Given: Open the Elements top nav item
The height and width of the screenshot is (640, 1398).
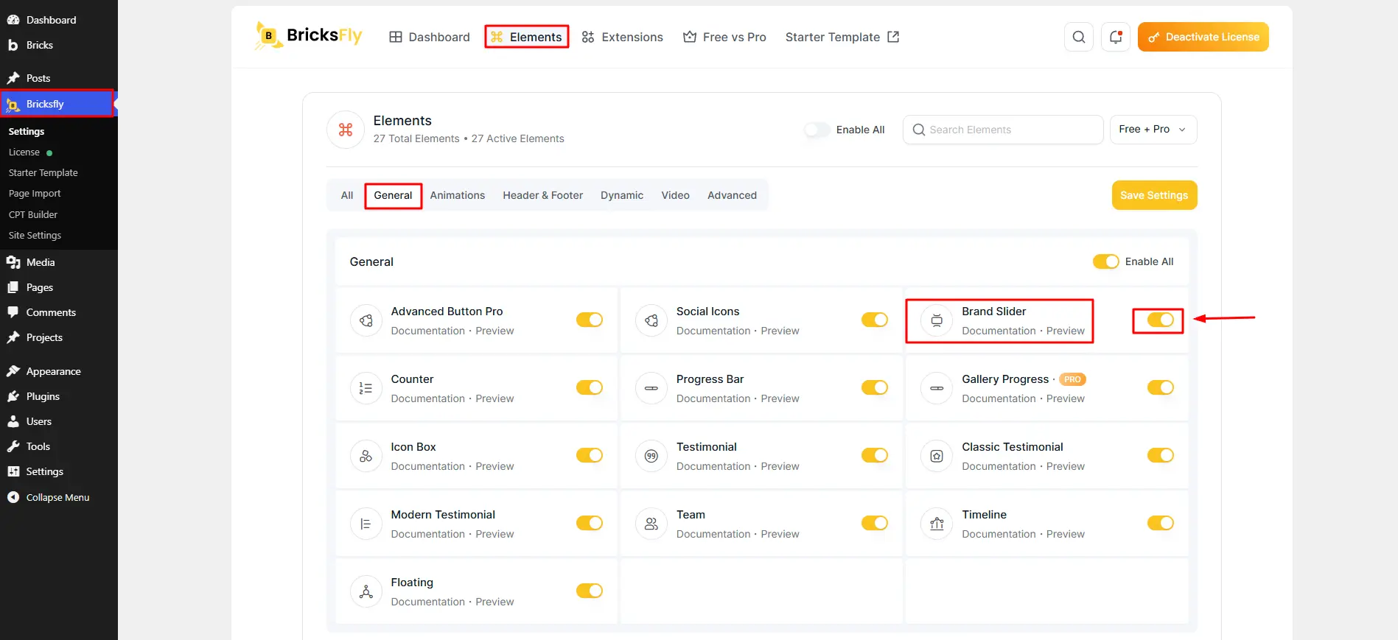Looking at the screenshot, I should (x=526, y=37).
